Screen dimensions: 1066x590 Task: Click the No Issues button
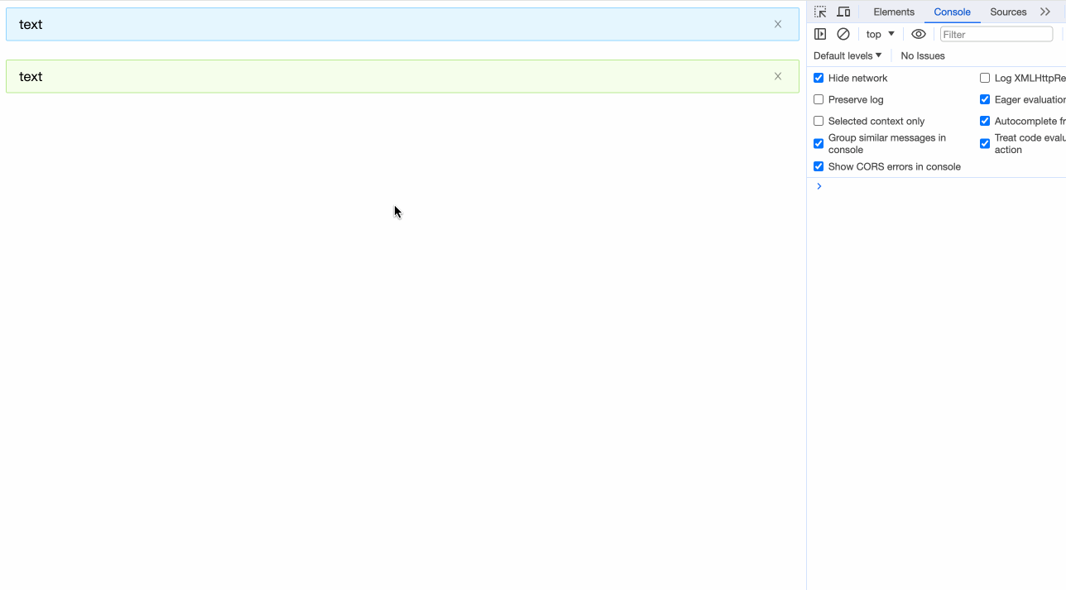(x=923, y=55)
